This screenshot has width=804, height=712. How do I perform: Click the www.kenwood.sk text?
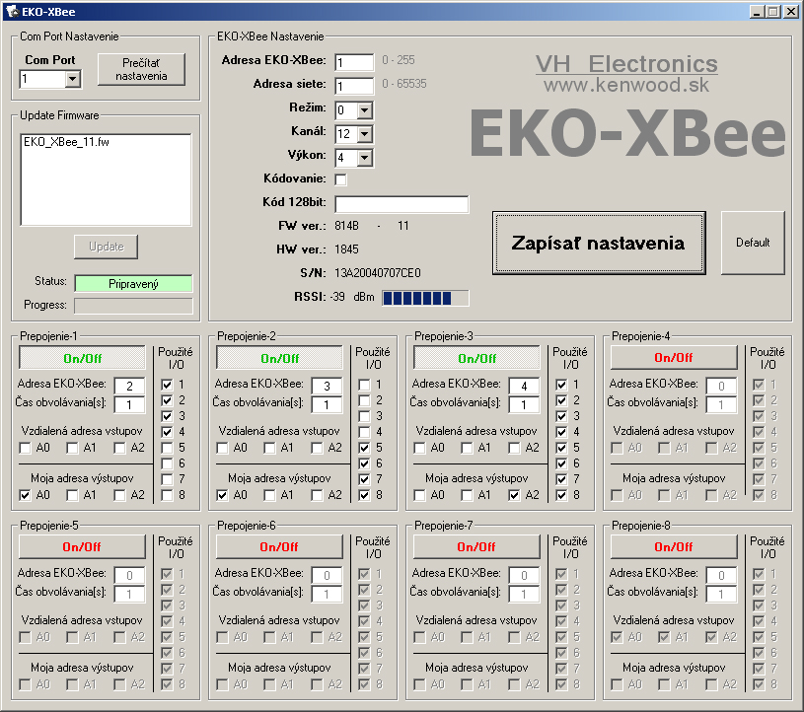(626, 85)
